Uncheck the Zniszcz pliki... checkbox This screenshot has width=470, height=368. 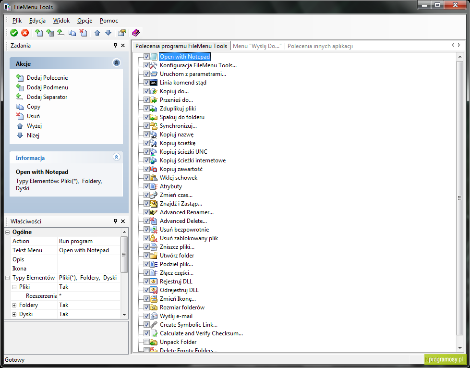(x=146, y=246)
